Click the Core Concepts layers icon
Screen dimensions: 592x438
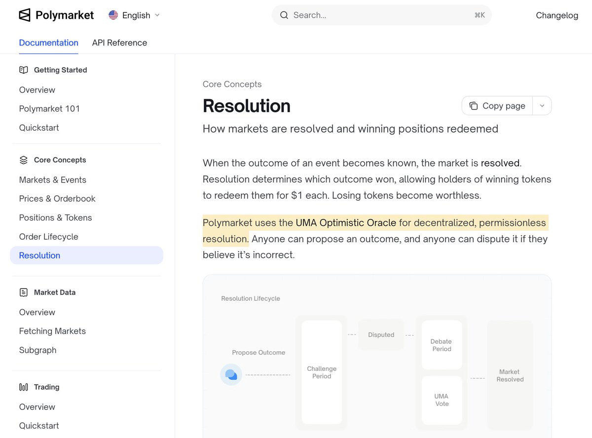pos(24,160)
